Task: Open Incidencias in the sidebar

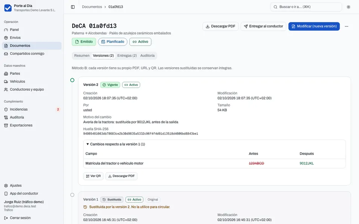Action: coord(31,109)
